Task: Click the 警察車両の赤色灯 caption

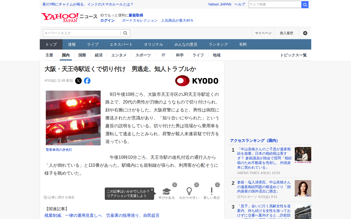Action: [59, 150]
